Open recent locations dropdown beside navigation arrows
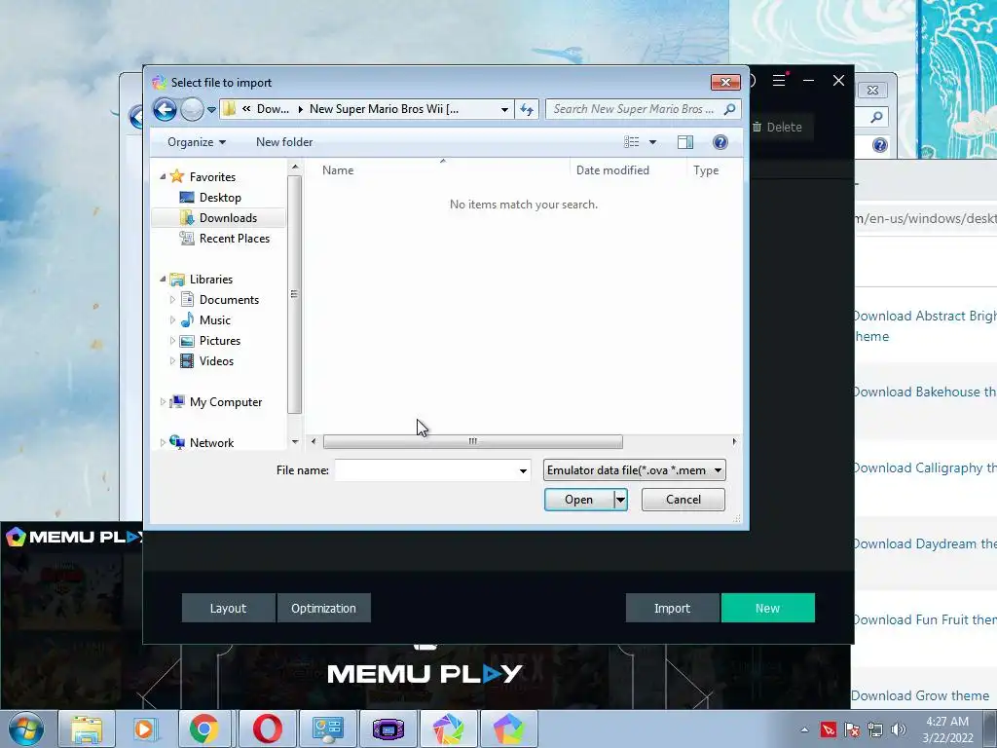 (211, 109)
